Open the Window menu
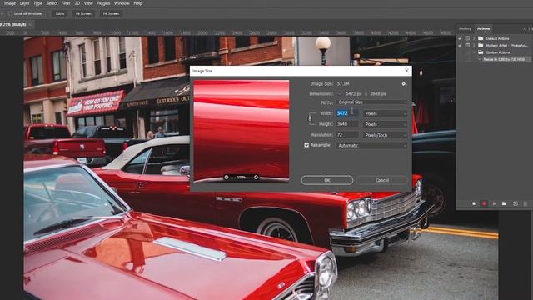Image resolution: width=533 pixels, height=300 pixels. 122,3
